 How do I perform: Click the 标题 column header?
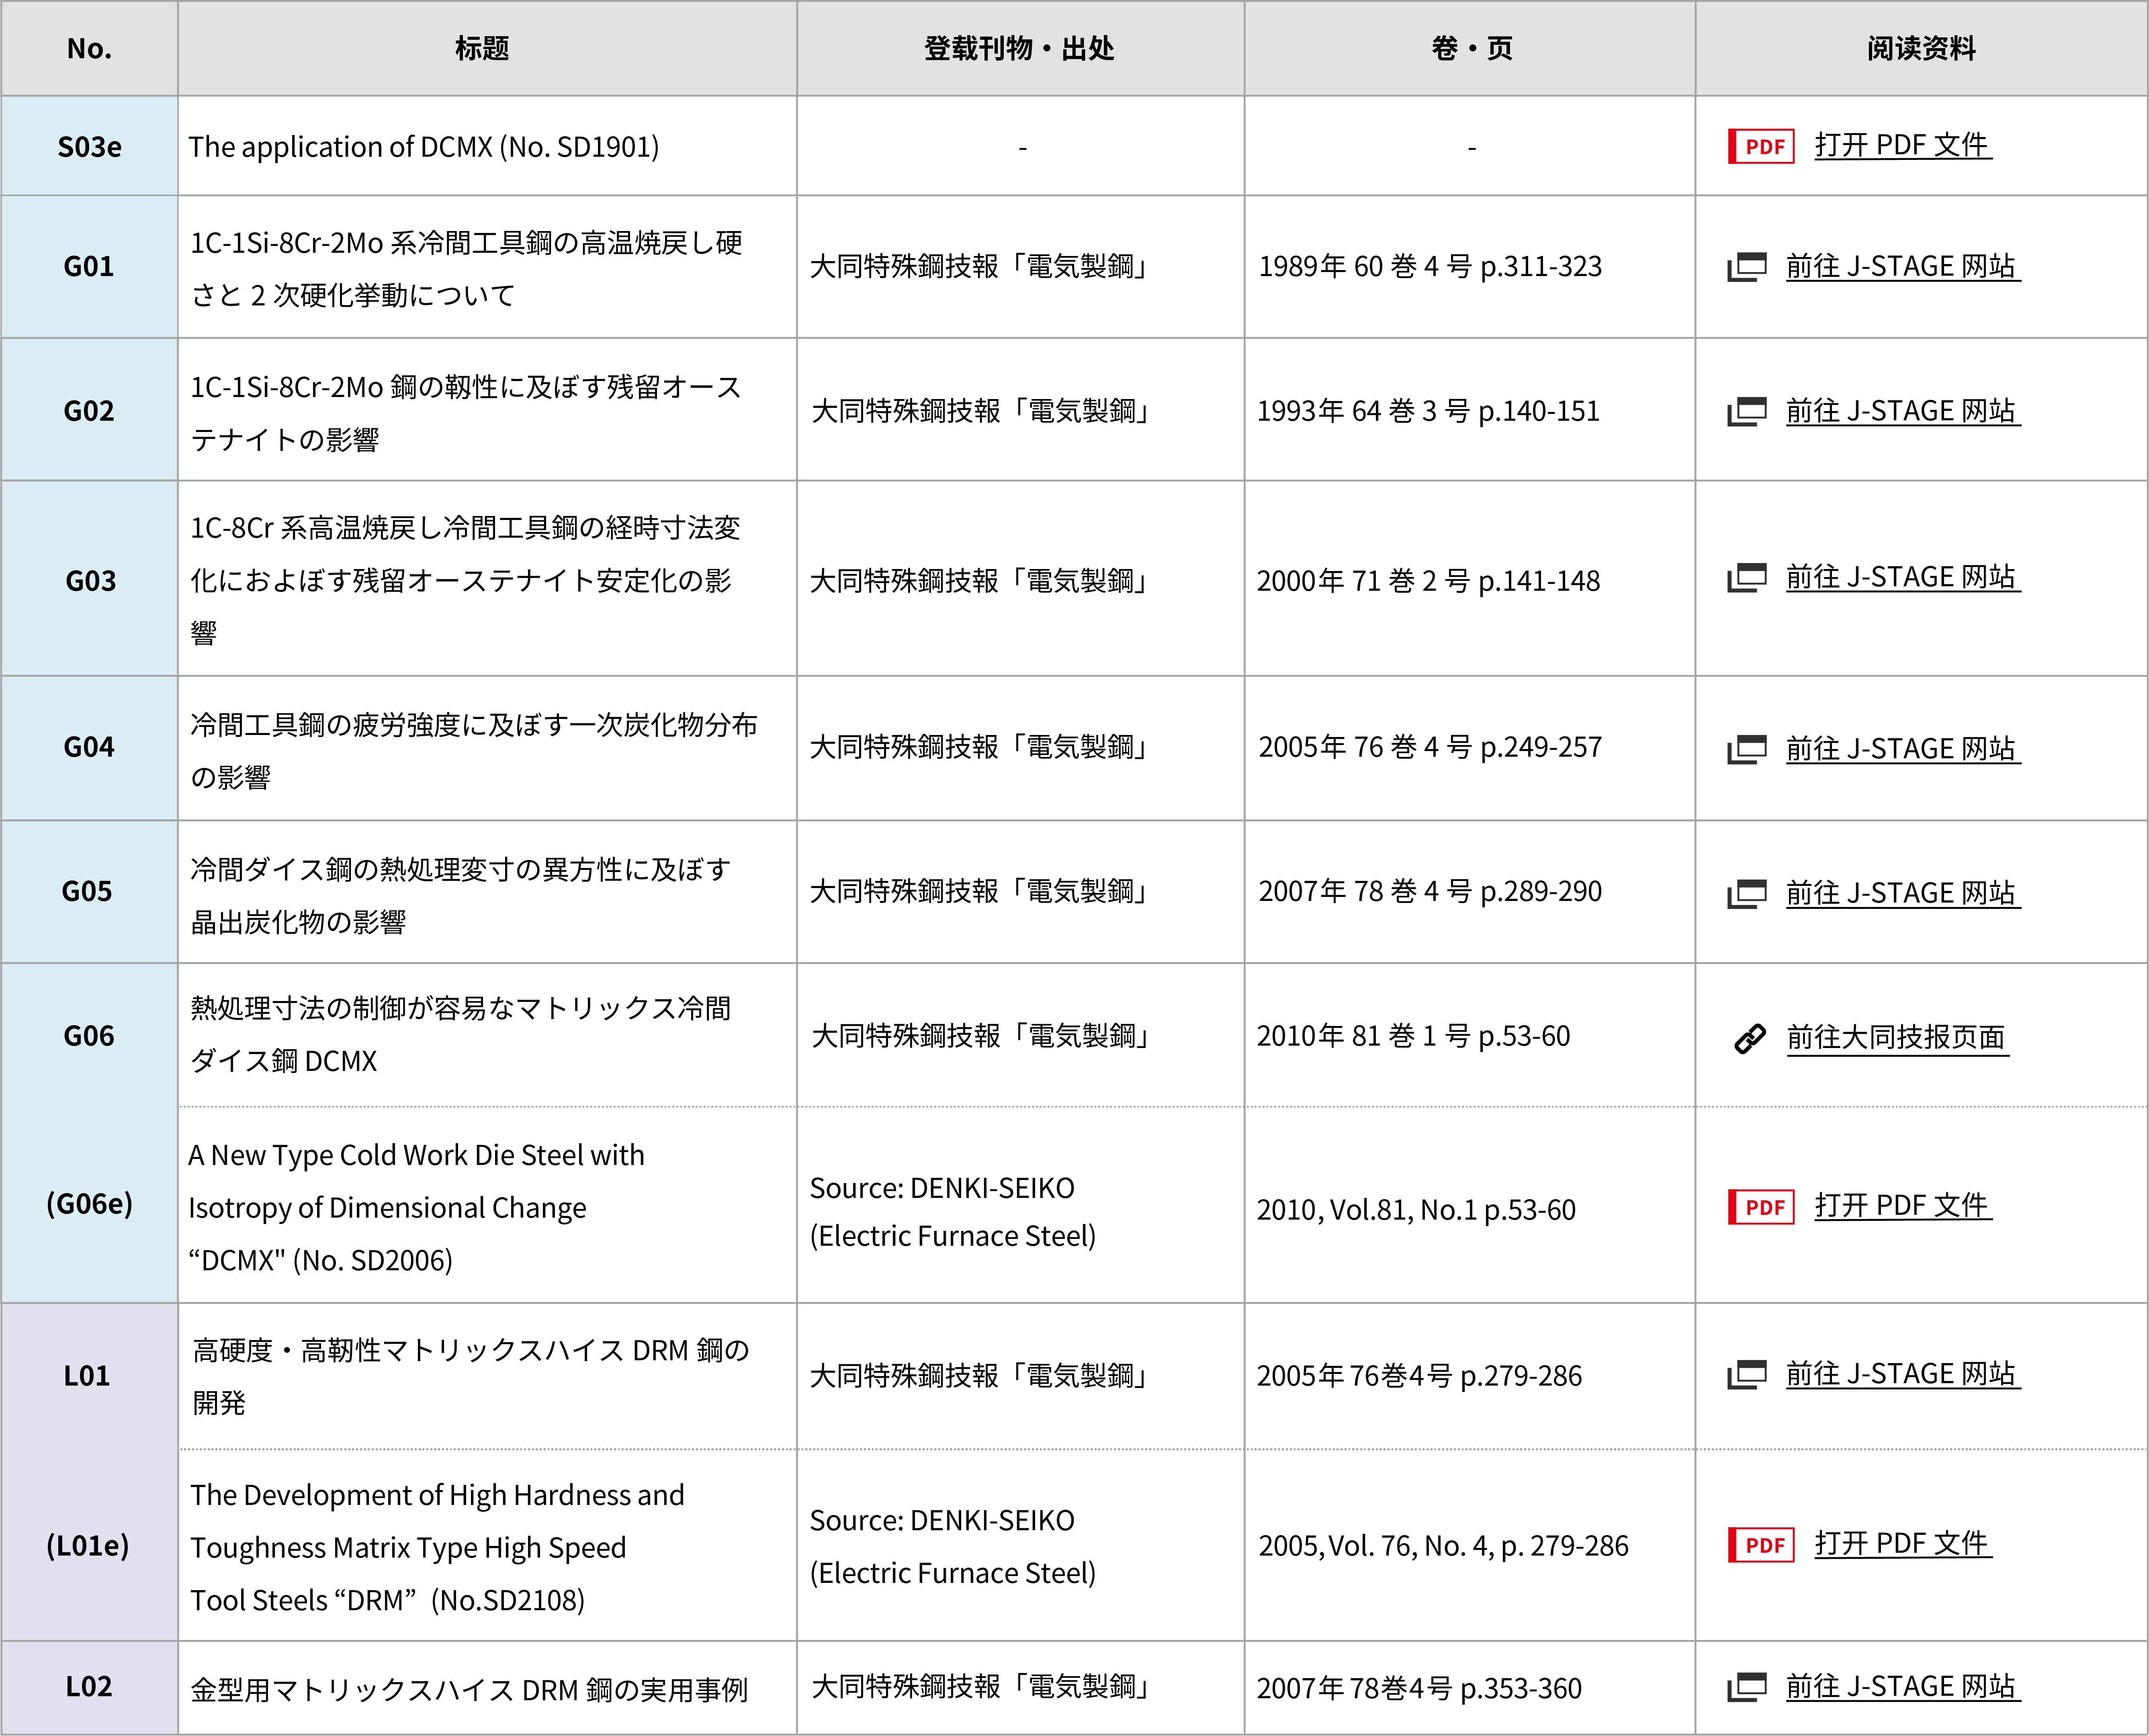click(x=482, y=48)
